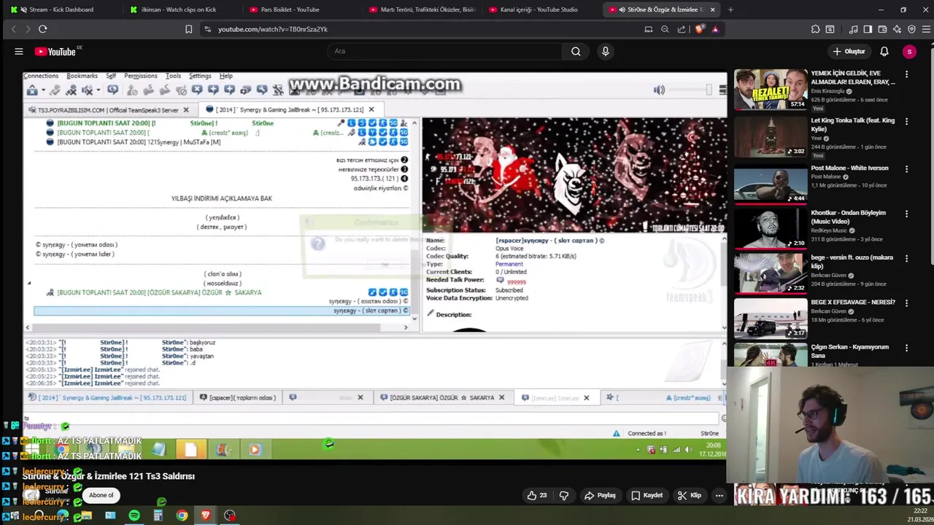Image resolution: width=934 pixels, height=525 pixels.
Task: Open Google Chrome from the taskbar
Action: tap(182, 516)
